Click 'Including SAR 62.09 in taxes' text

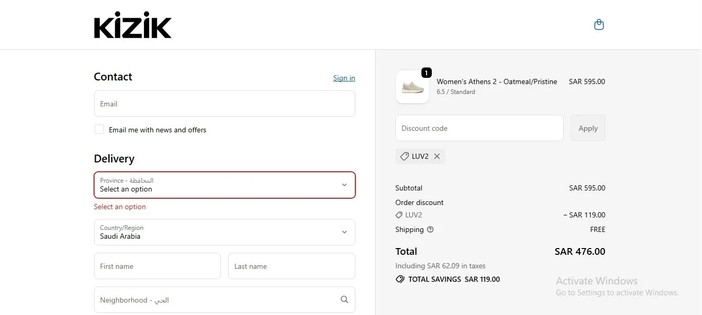pos(441,266)
